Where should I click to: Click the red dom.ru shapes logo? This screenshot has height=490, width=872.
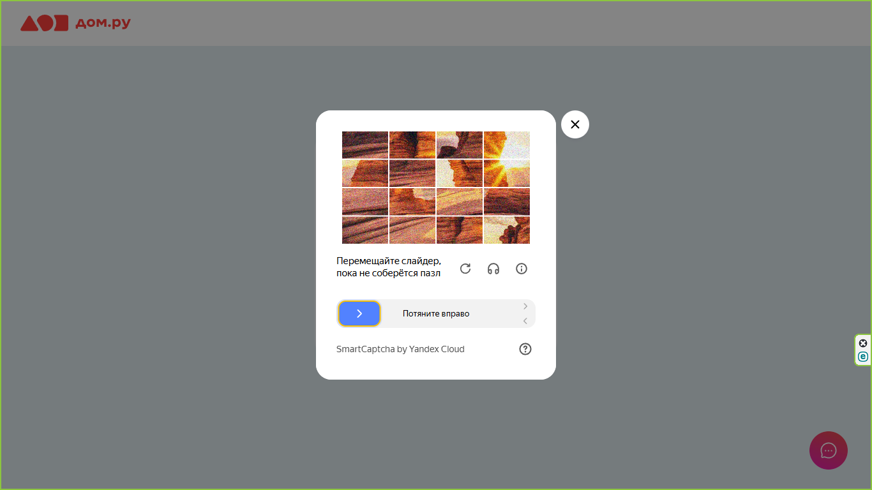44,24
